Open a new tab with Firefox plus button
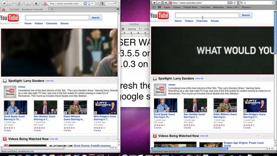The image size is (277, 156). coord(52,9)
